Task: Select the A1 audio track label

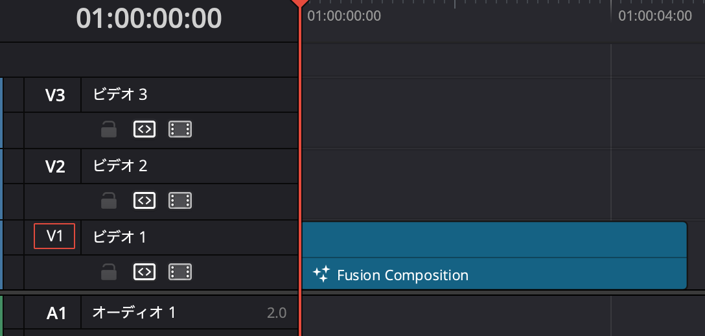Action: tap(56, 313)
